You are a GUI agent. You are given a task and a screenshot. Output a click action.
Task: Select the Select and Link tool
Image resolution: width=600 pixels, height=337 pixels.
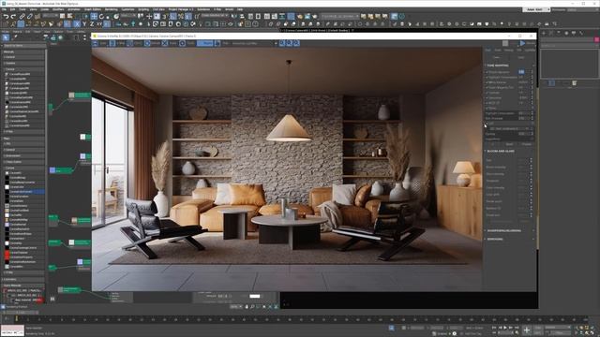coord(22,17)
